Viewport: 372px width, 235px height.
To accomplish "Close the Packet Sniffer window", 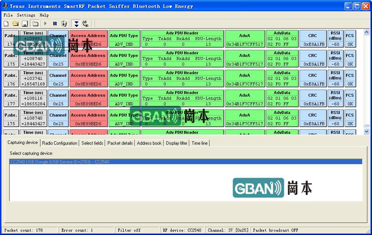I will pyautogui.click(x=366, y=6).
